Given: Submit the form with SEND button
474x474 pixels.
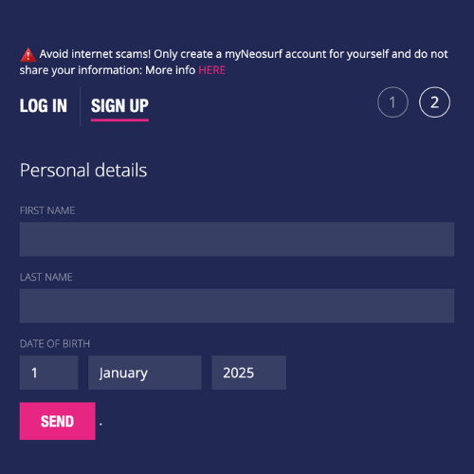Looking at the screenshot, I should (x=58, y=421).
